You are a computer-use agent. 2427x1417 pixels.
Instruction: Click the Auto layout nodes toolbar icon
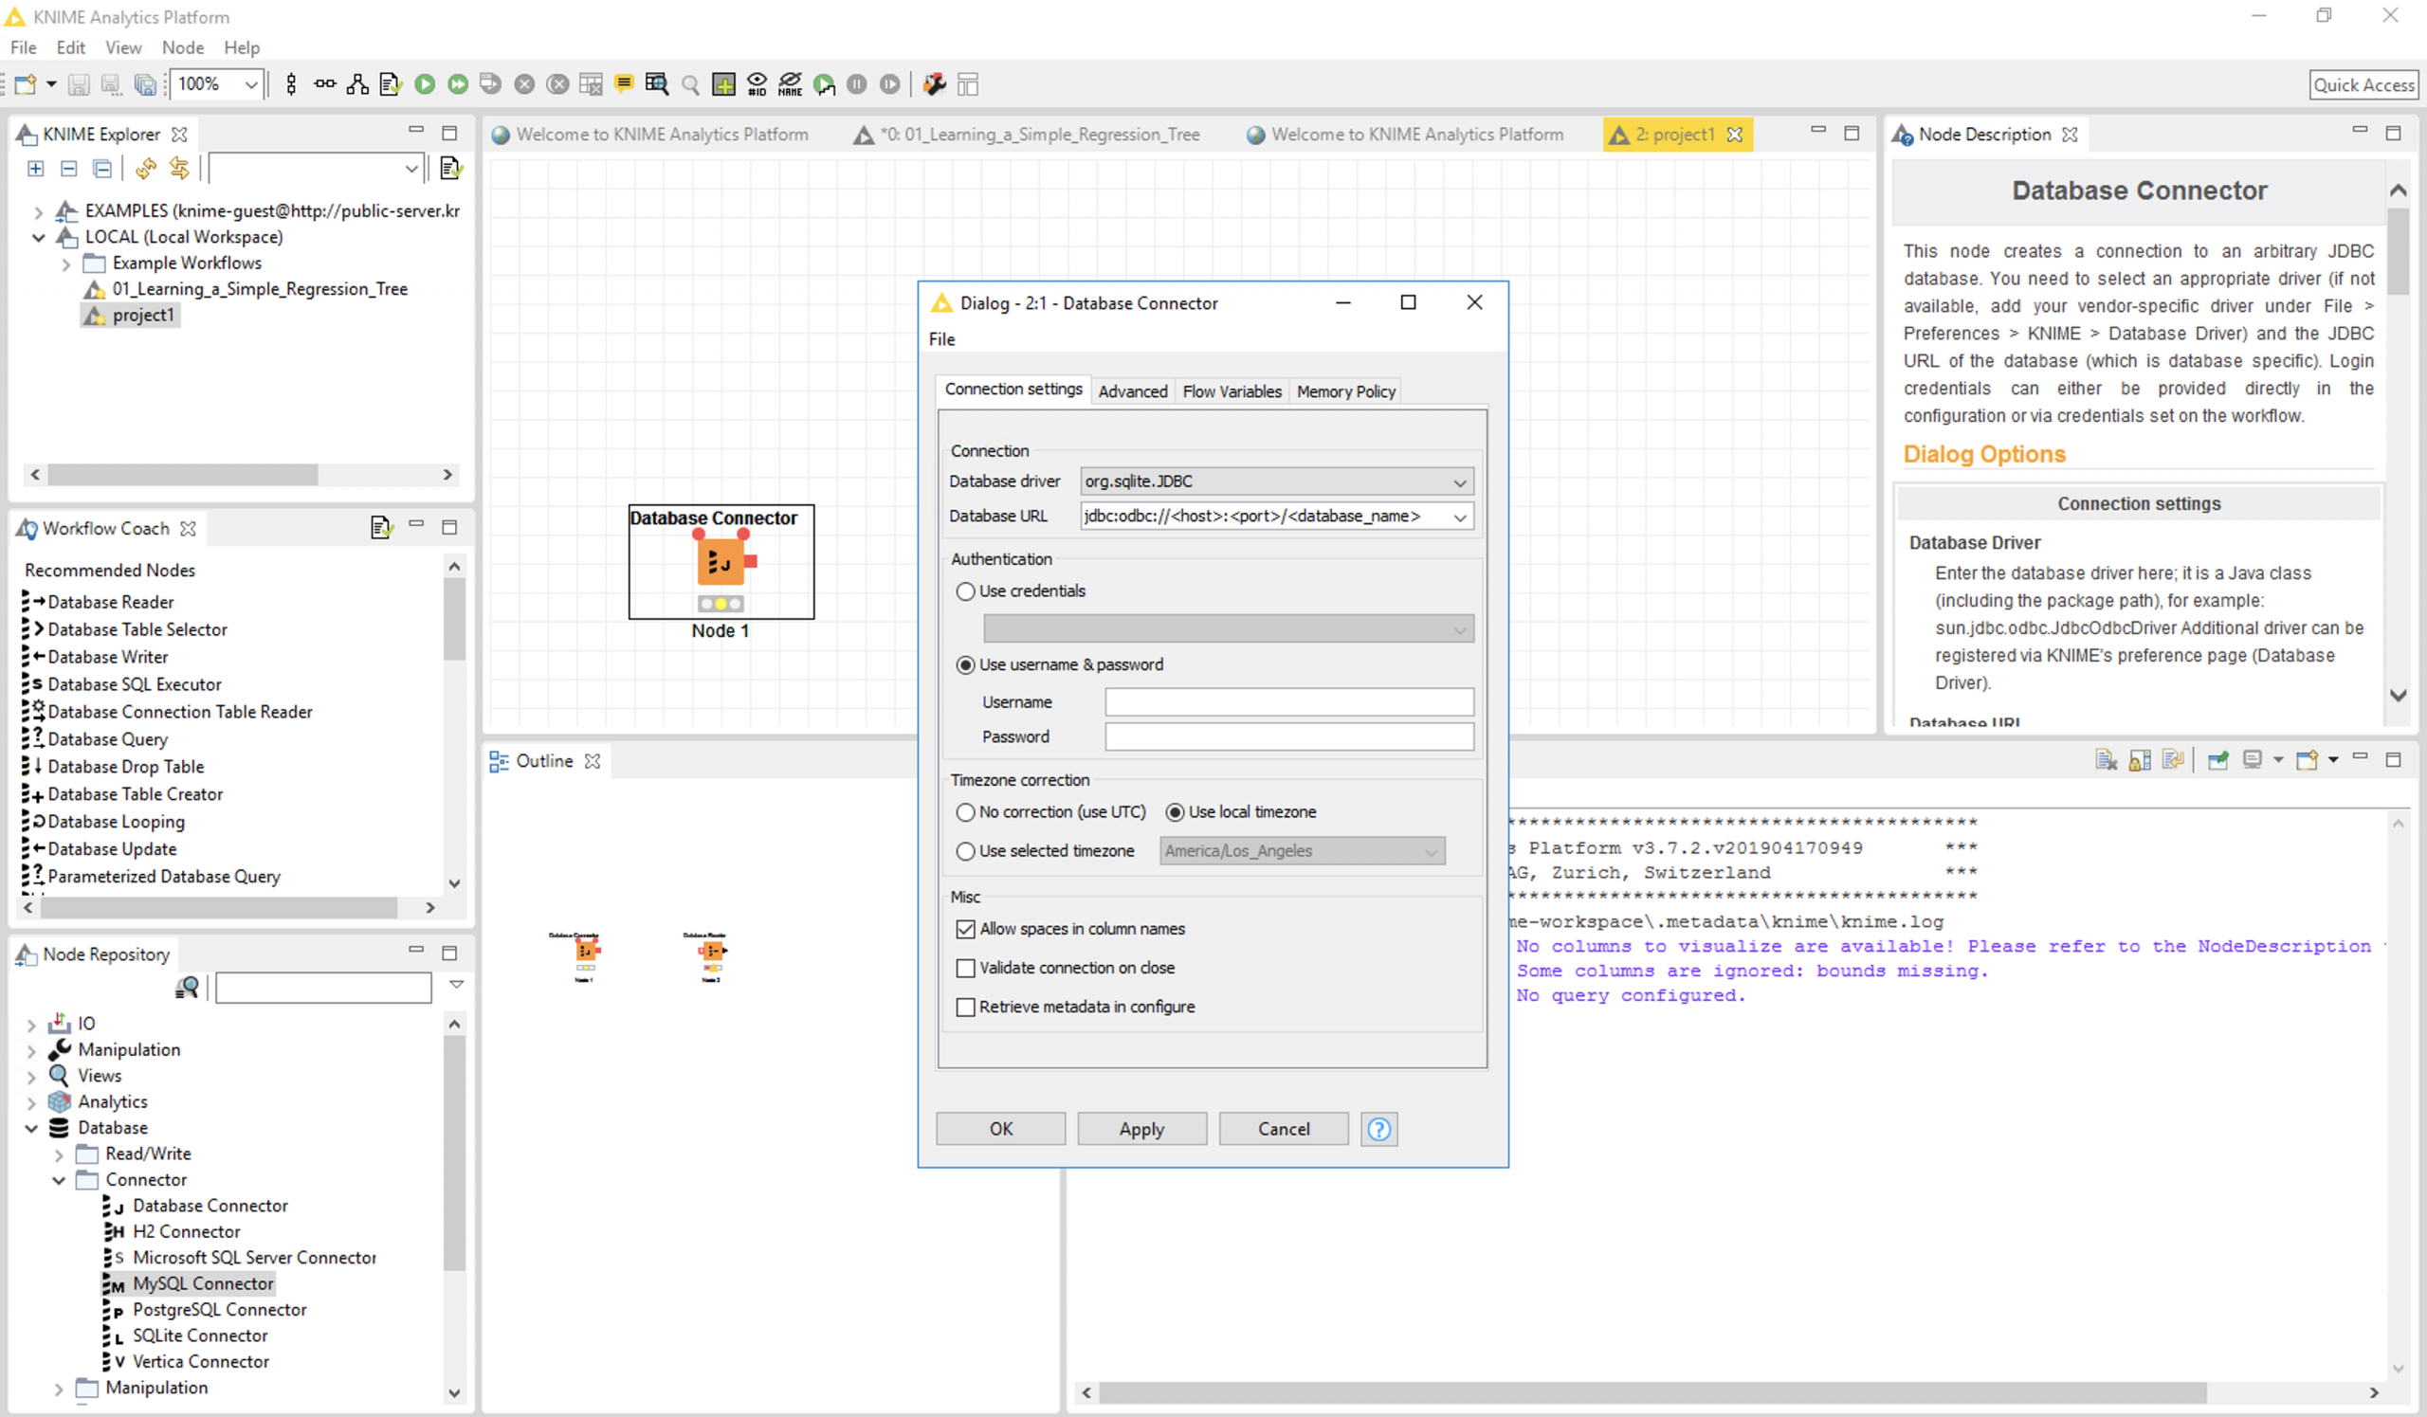(357, 84)
